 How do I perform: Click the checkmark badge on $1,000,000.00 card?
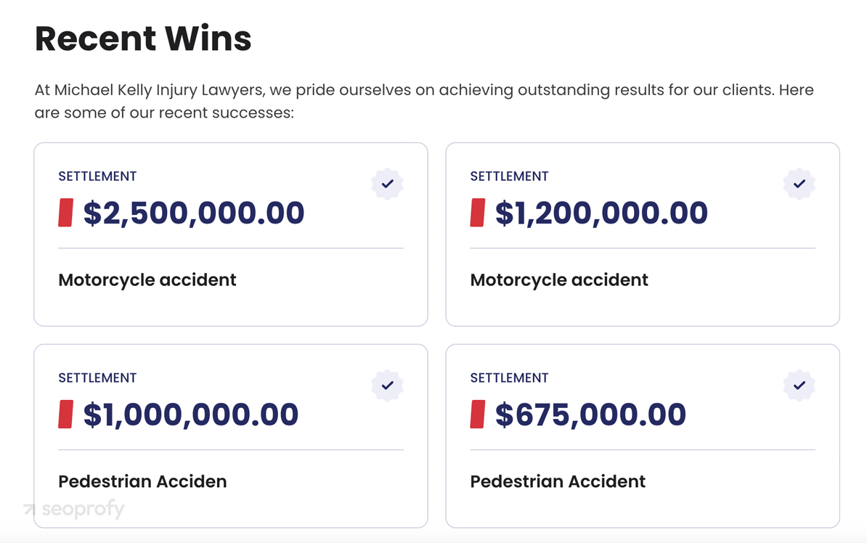pos(388,385)
